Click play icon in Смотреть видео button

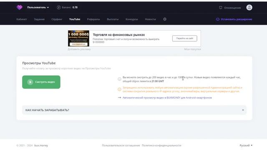30,82
